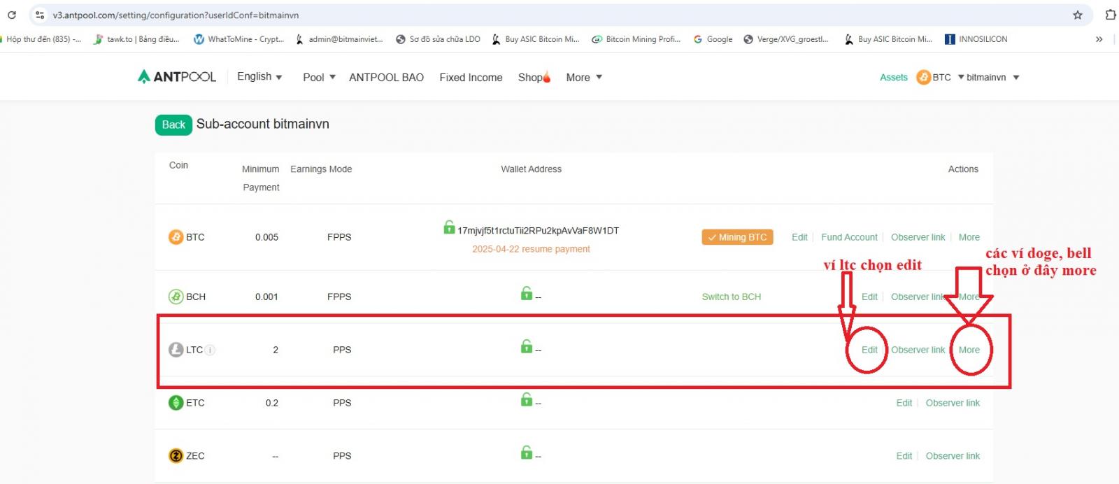The height and width of the screenshot is (484, 1119).
Task: Click the BCH coin icon
Action: [176, 297]
